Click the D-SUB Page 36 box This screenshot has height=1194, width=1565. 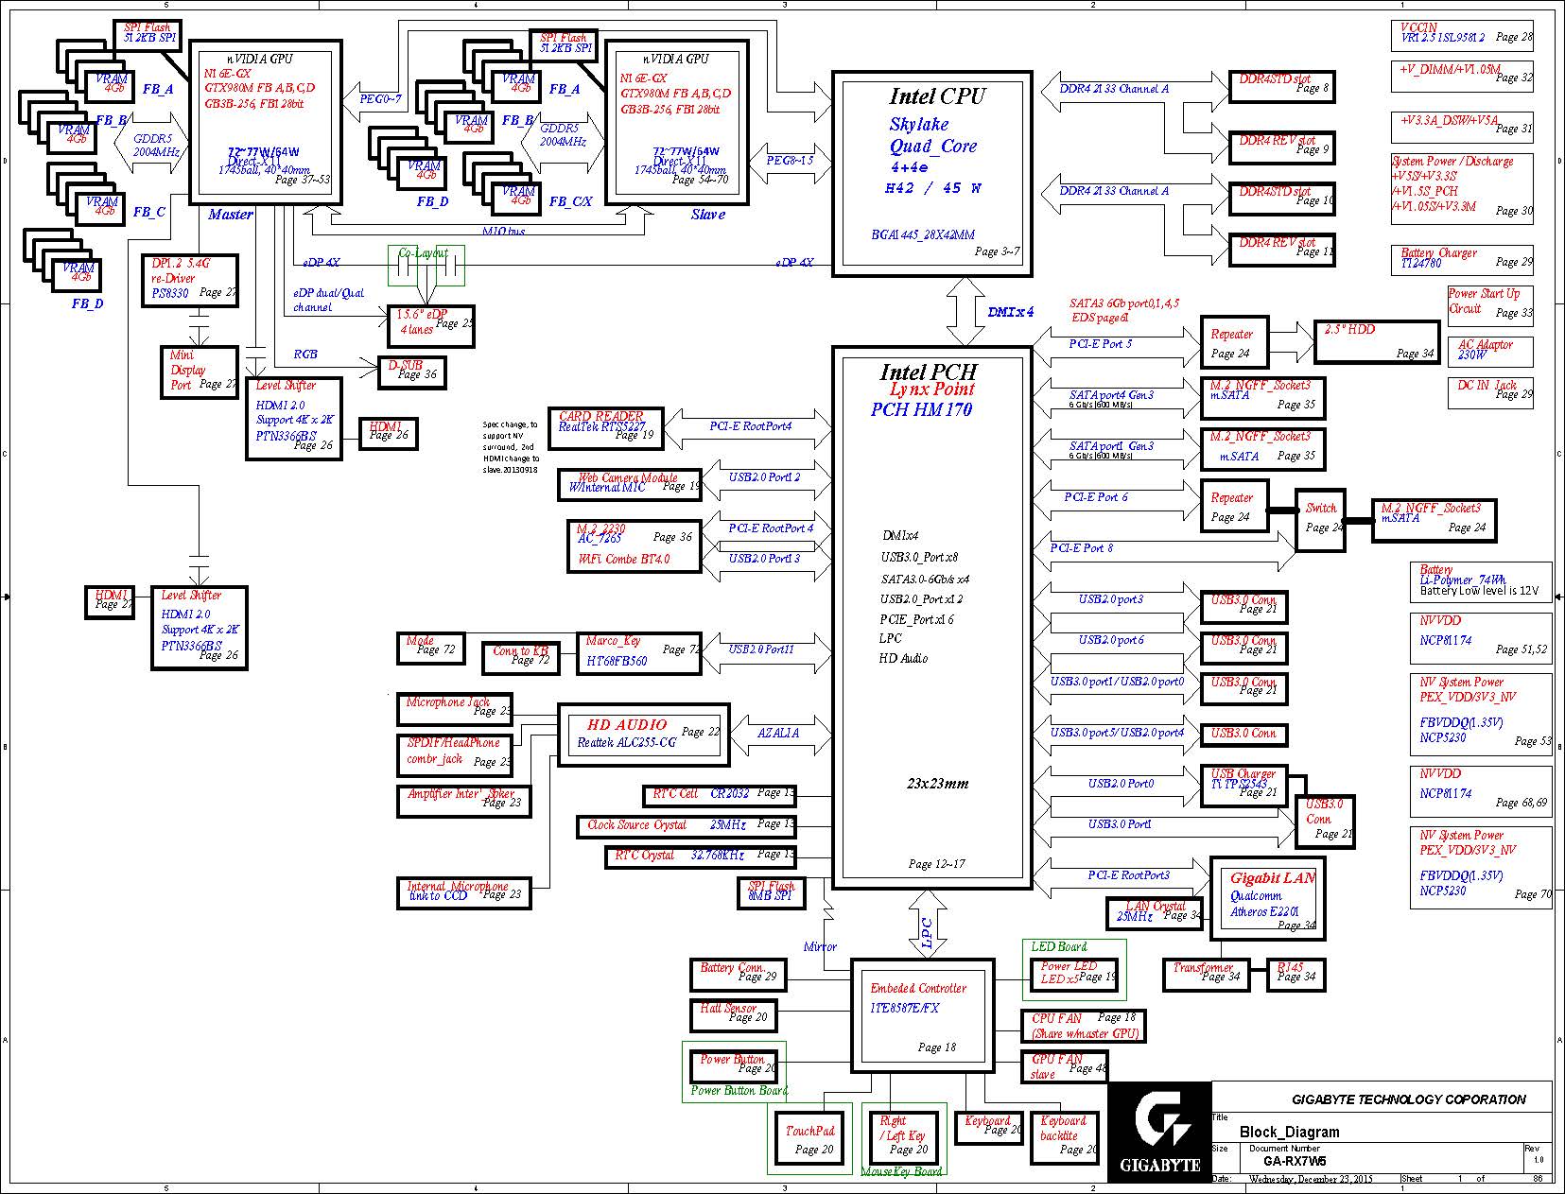pyautogui.click(x=411, y=372)
